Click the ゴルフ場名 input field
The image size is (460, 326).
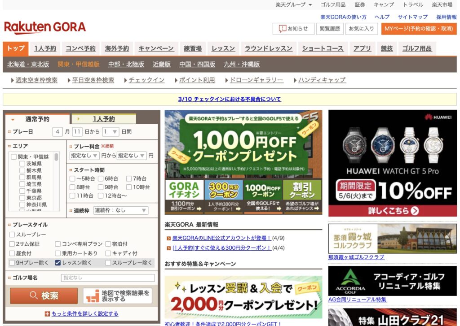[x=107, y=278]
